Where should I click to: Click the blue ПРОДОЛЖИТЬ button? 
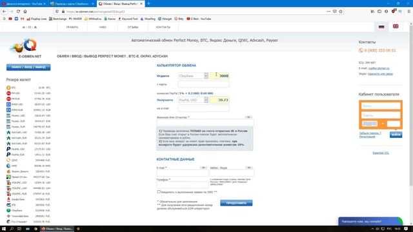(236, 203)
